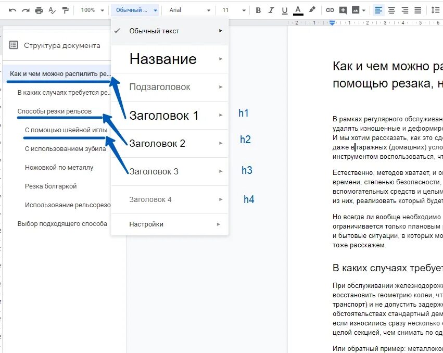
Task: Expand the Название submenu arrow
Action: point(221,59)
